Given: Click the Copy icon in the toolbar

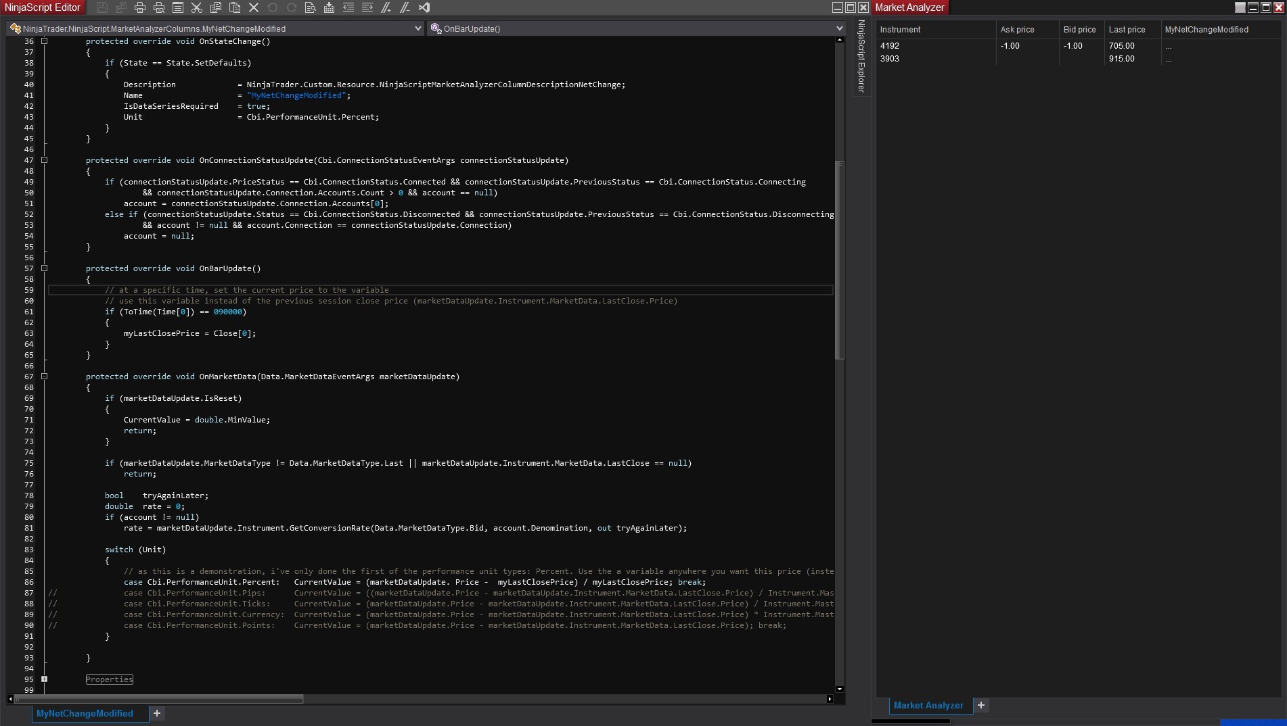Looking at the screenshot, I should pos(216,7).
